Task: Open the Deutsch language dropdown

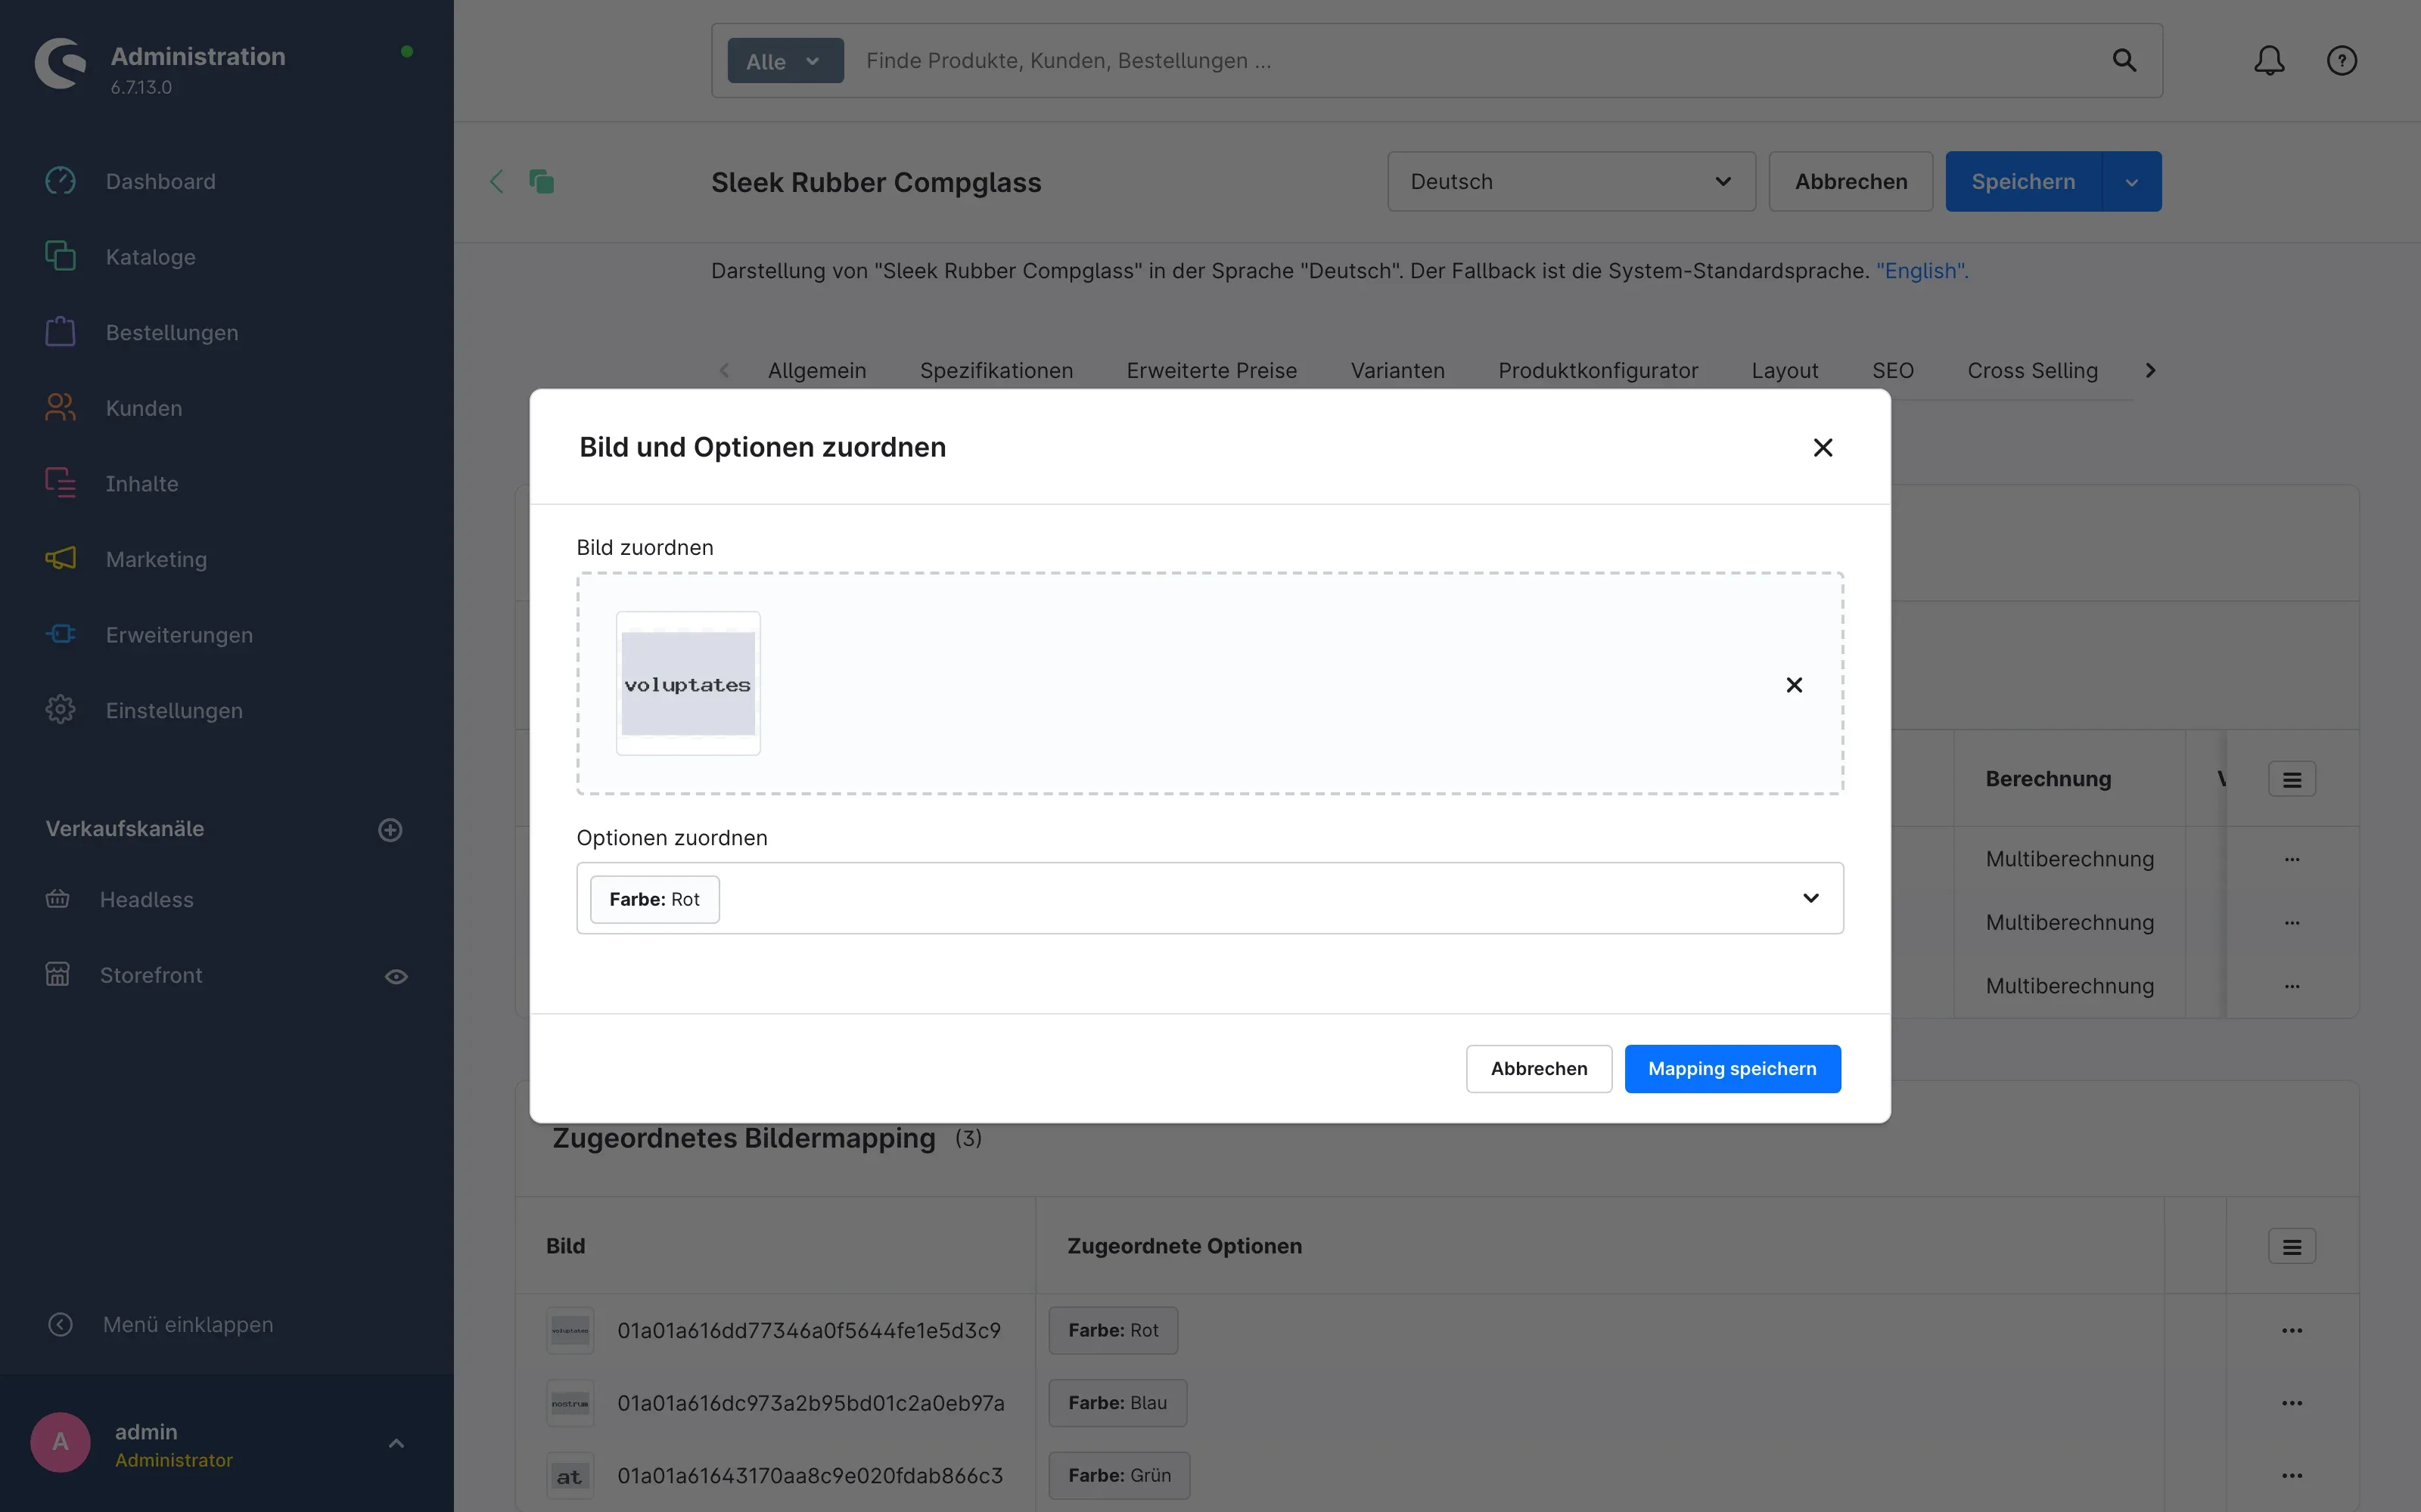Action: 1571,181
